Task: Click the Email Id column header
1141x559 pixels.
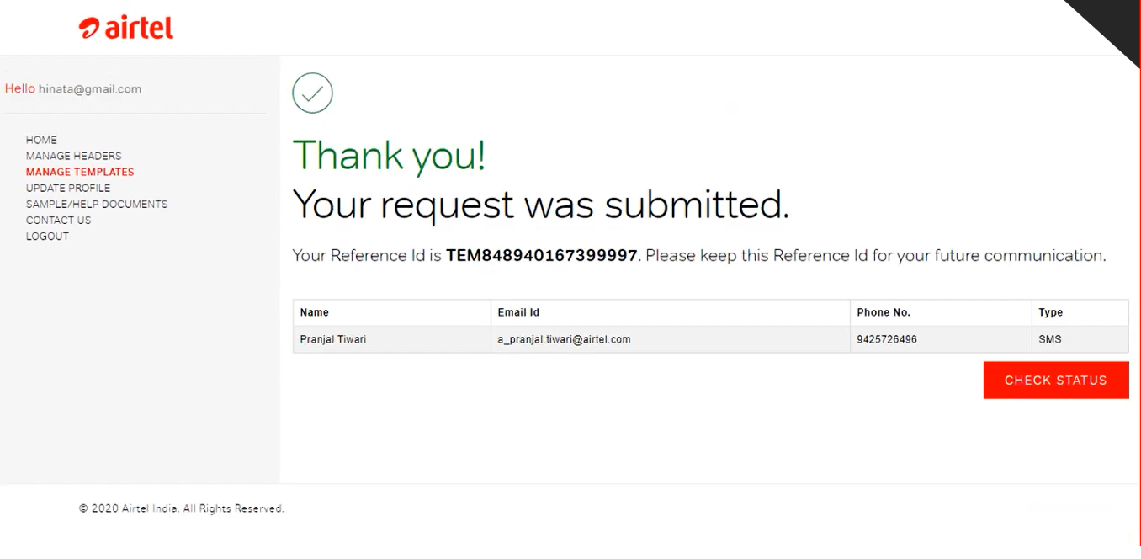Action: pos(518,312)
